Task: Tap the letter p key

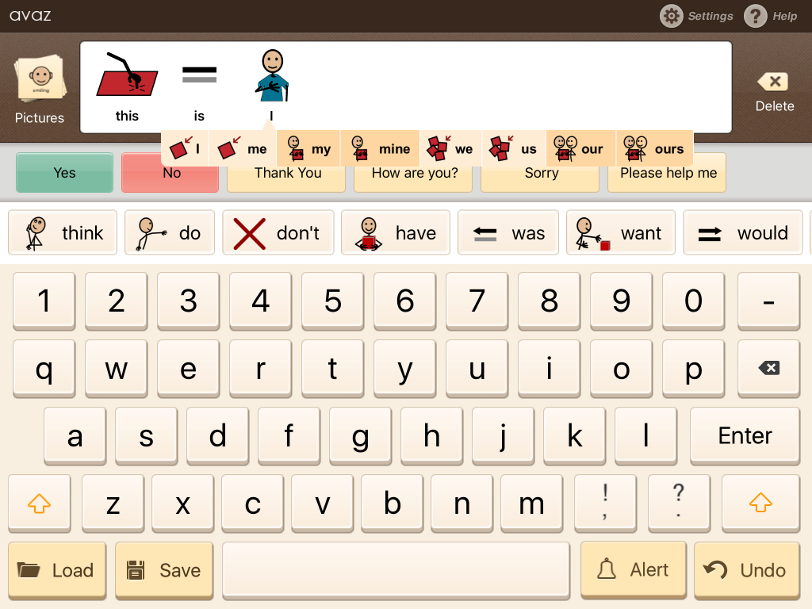Action: click(x=693, y=368)
